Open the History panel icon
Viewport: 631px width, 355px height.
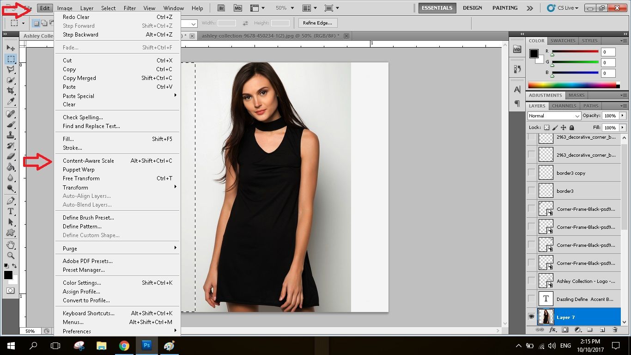(x=517, y=69)
